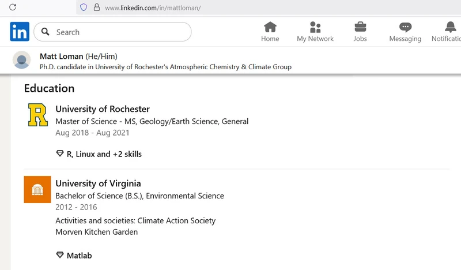Screen dimensions: 461x270
Task: Open the University of Rochester link
Action: tap(103, 109)
